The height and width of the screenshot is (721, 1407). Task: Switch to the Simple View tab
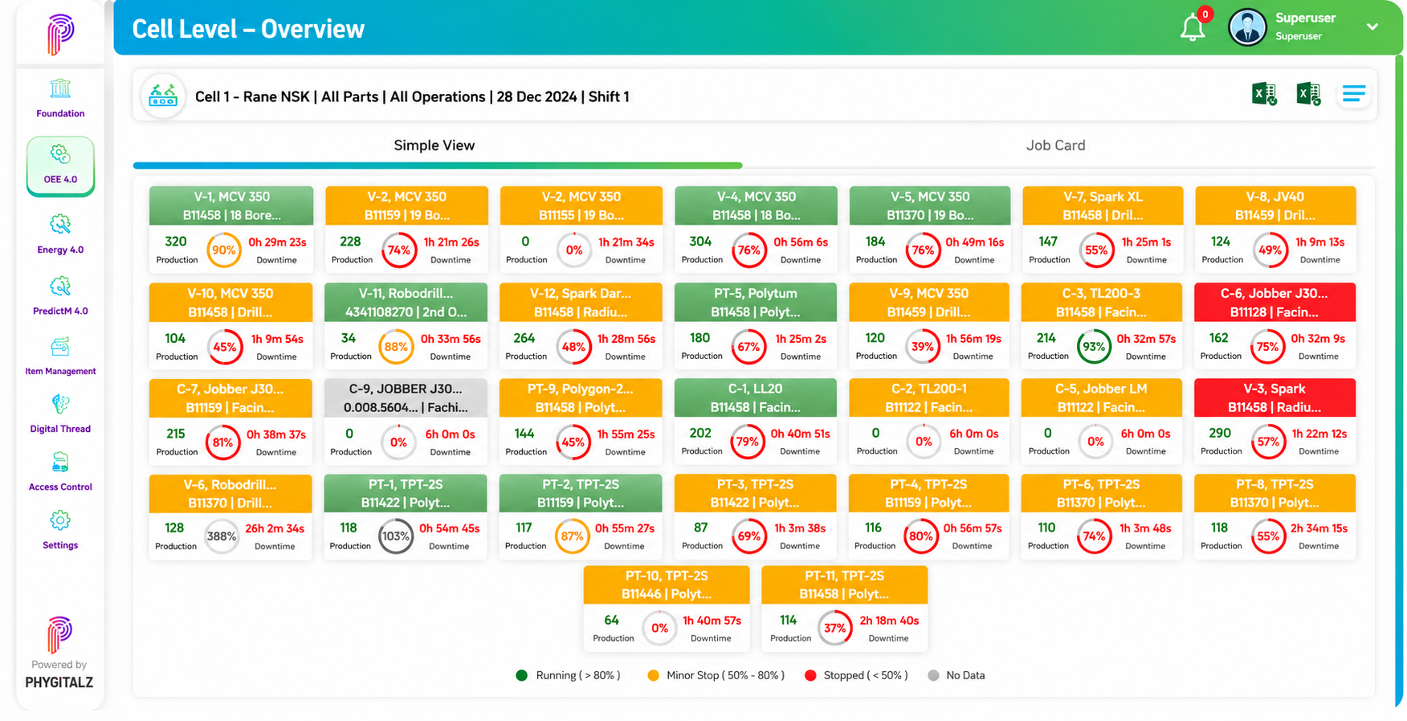coord(434,145)
